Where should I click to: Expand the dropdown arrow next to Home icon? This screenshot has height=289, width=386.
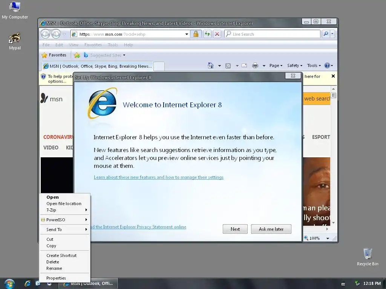click(x=219, y=65)
